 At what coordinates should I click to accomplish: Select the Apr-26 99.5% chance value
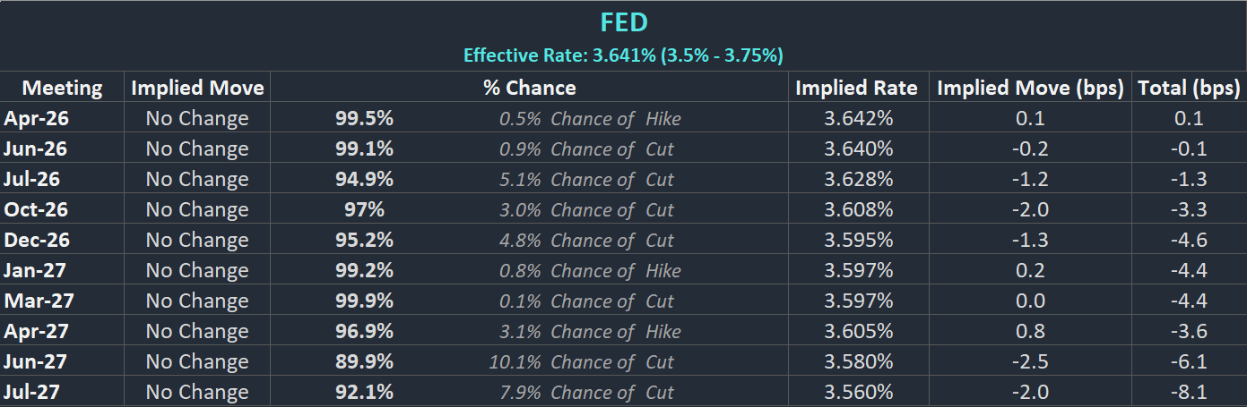coord(365,118)
